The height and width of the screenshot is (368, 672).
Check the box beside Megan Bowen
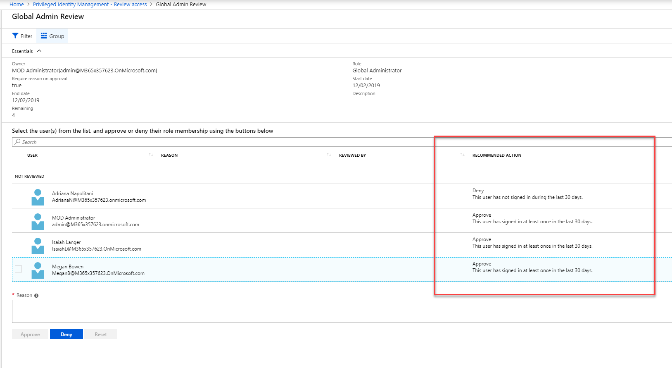coord(19,269)
